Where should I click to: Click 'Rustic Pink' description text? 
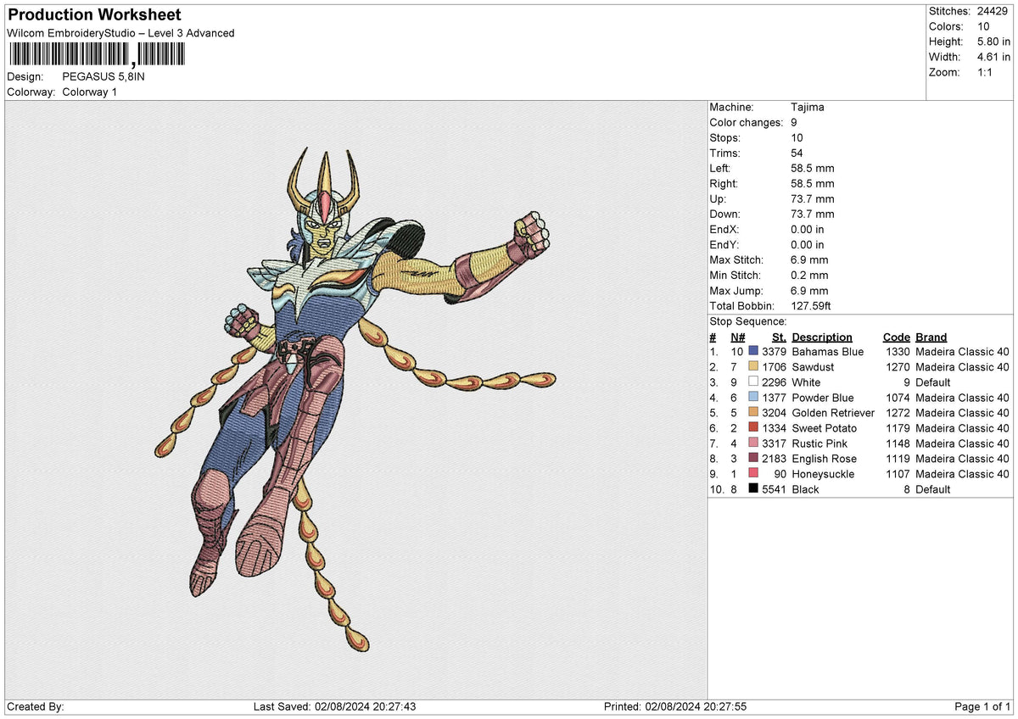point(819,443)
